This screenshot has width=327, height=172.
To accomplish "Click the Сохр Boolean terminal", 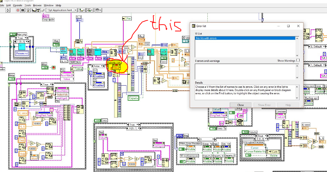I will pyautogui.click(x=98, y=120).
